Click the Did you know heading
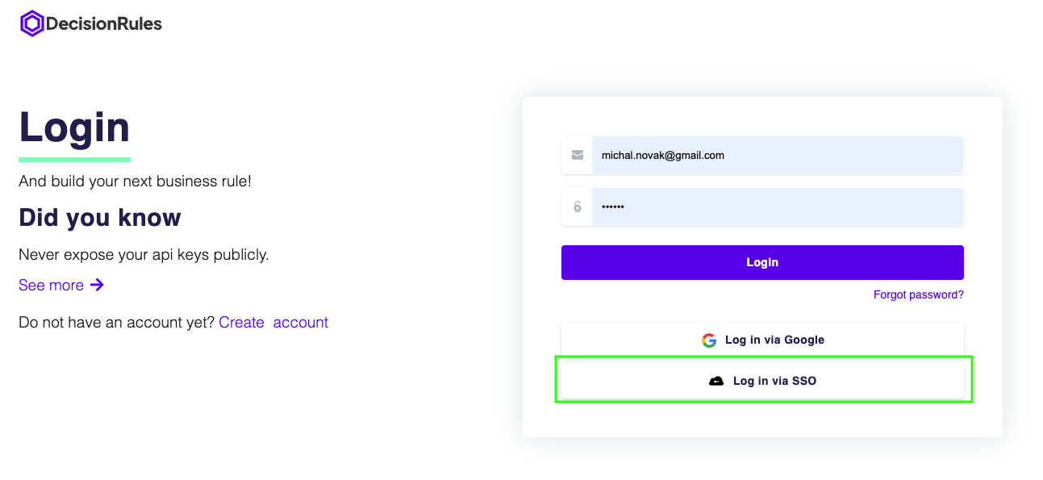Image resolution: width=1043 pixels, height=480 pixels. pos(100,218)
